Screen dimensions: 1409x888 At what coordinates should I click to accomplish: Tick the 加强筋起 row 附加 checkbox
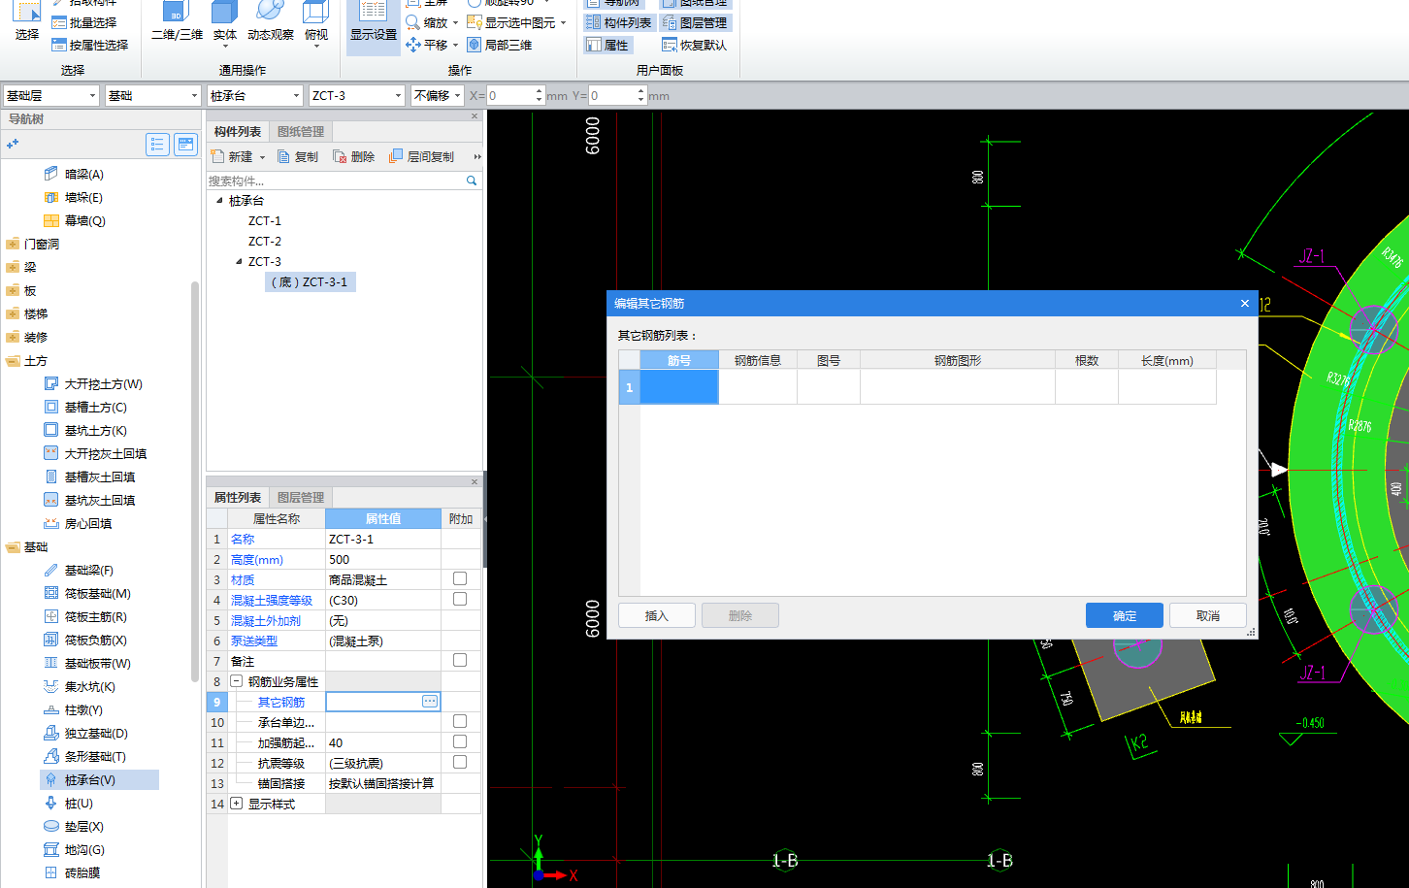[460, 741]
